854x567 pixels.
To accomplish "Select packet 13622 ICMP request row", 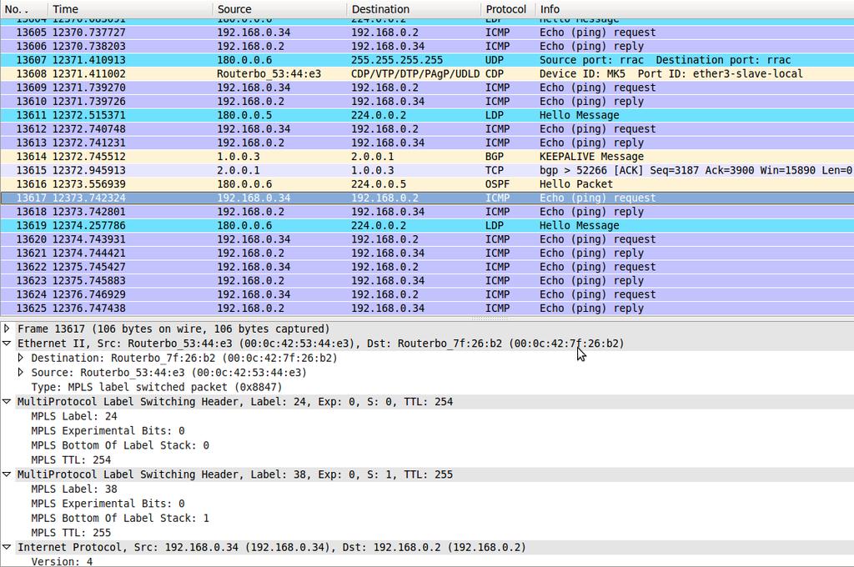I will click(x=427, y=267).
